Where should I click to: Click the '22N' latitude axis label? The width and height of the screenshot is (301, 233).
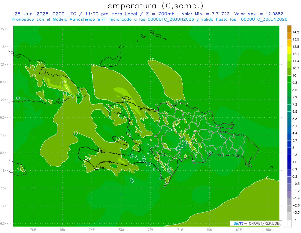click(x=4, y=29)
